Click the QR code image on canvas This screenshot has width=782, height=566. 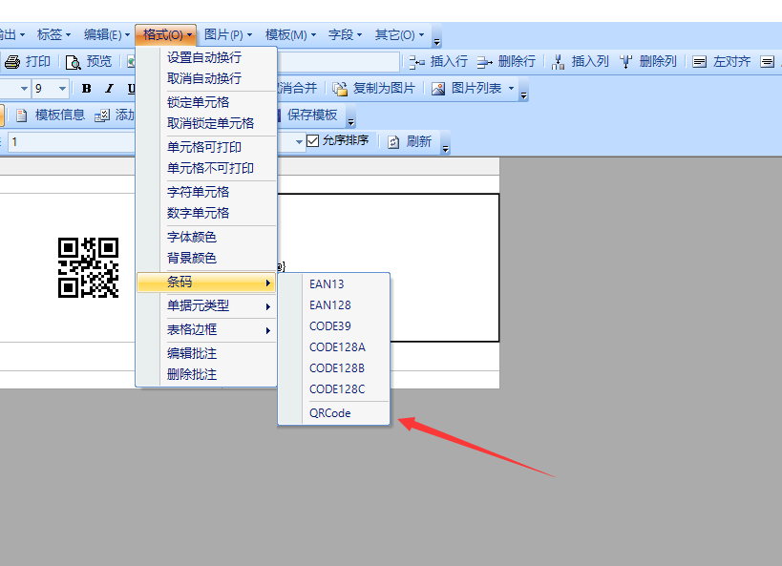coord(88,267)
